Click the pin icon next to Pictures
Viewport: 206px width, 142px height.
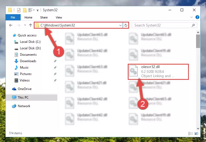point(55,74)
